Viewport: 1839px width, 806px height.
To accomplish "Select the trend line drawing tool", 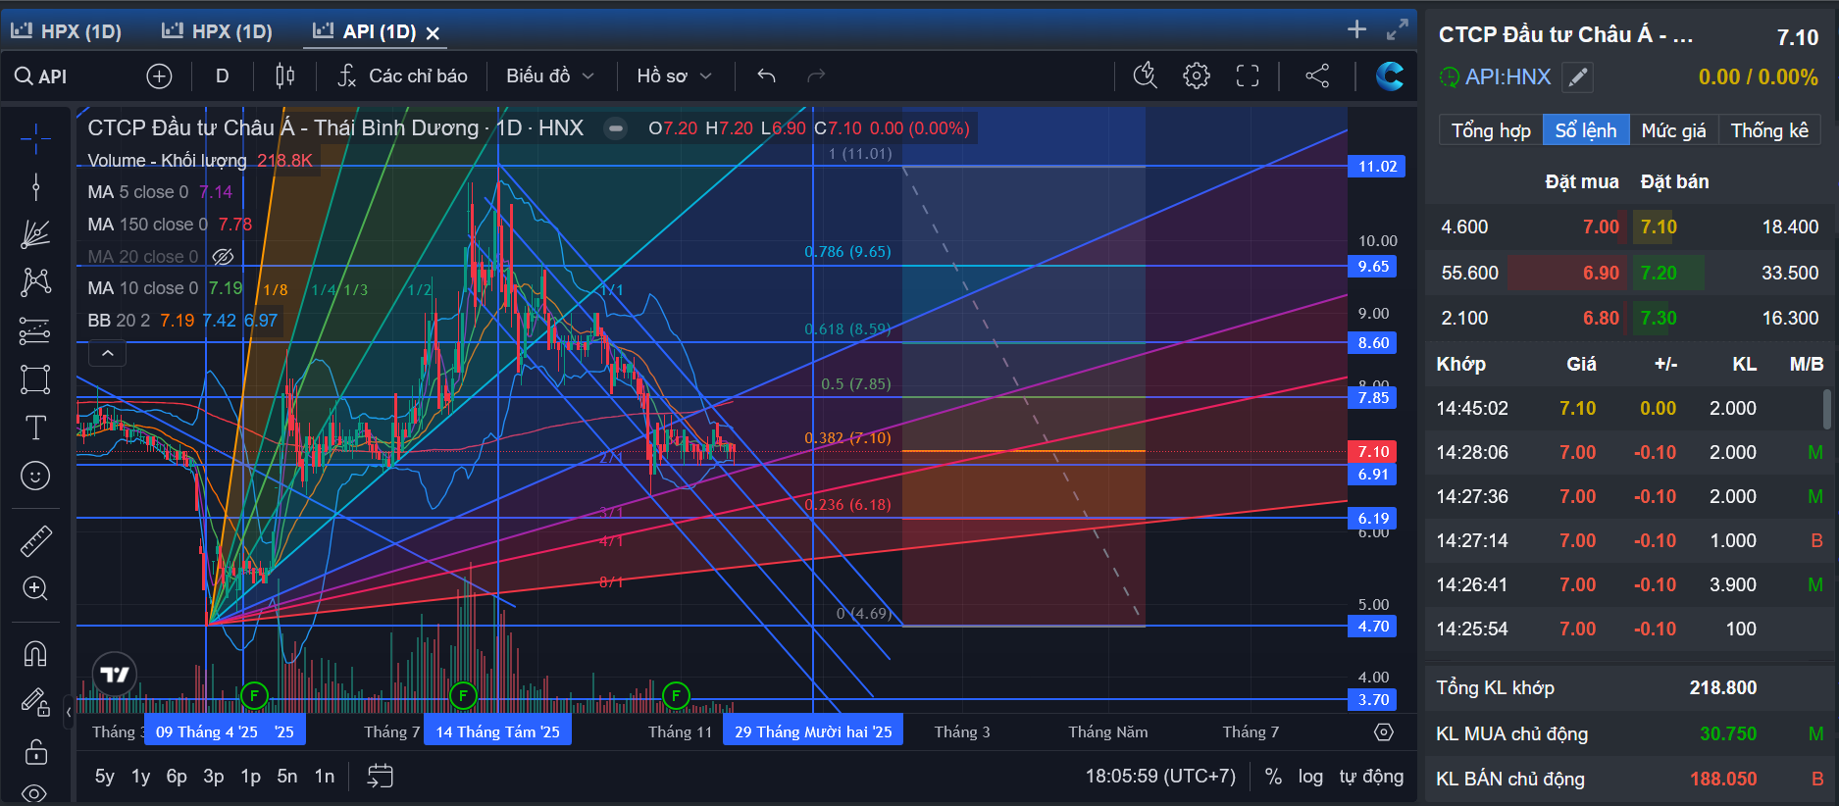I will (35, 186).
